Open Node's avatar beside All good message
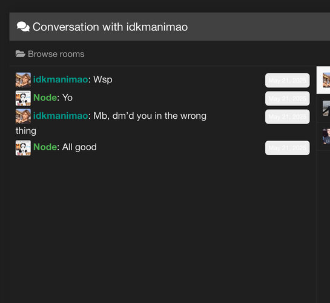 pos(23,148)
